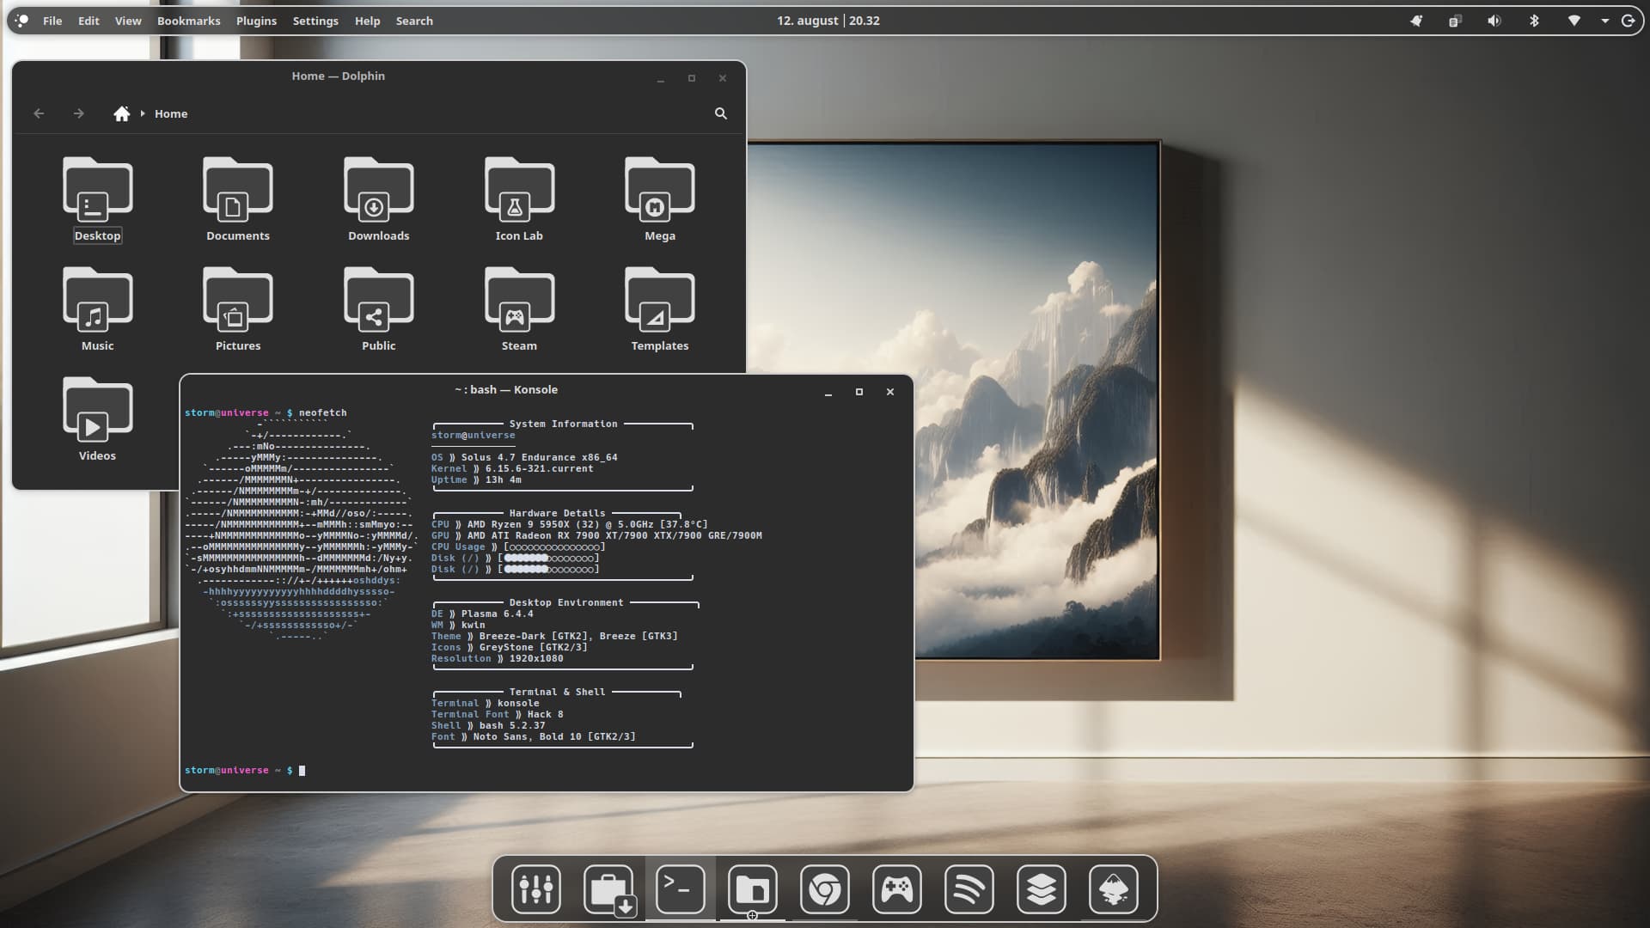Open Chrome browser from the dock
This screenshot has height=928, width=1650.
pyautogui.click(x=824, y=889)
